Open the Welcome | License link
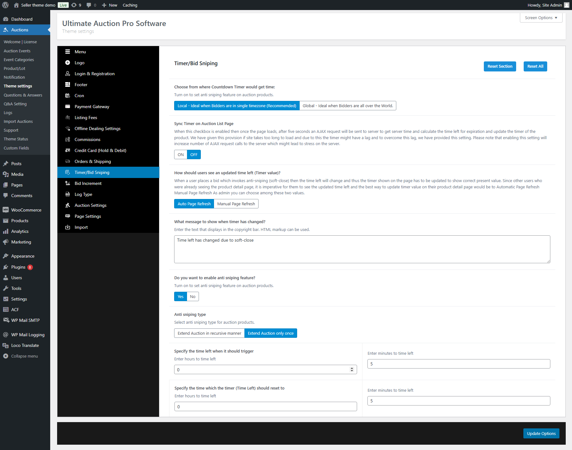 [x=20, y=42]
